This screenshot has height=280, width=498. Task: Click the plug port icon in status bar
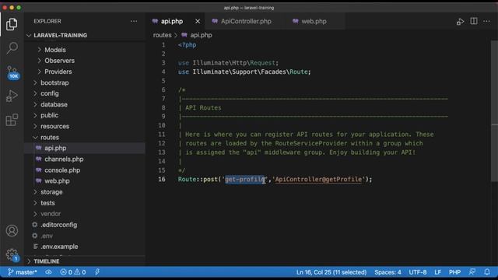coord(97,272)
